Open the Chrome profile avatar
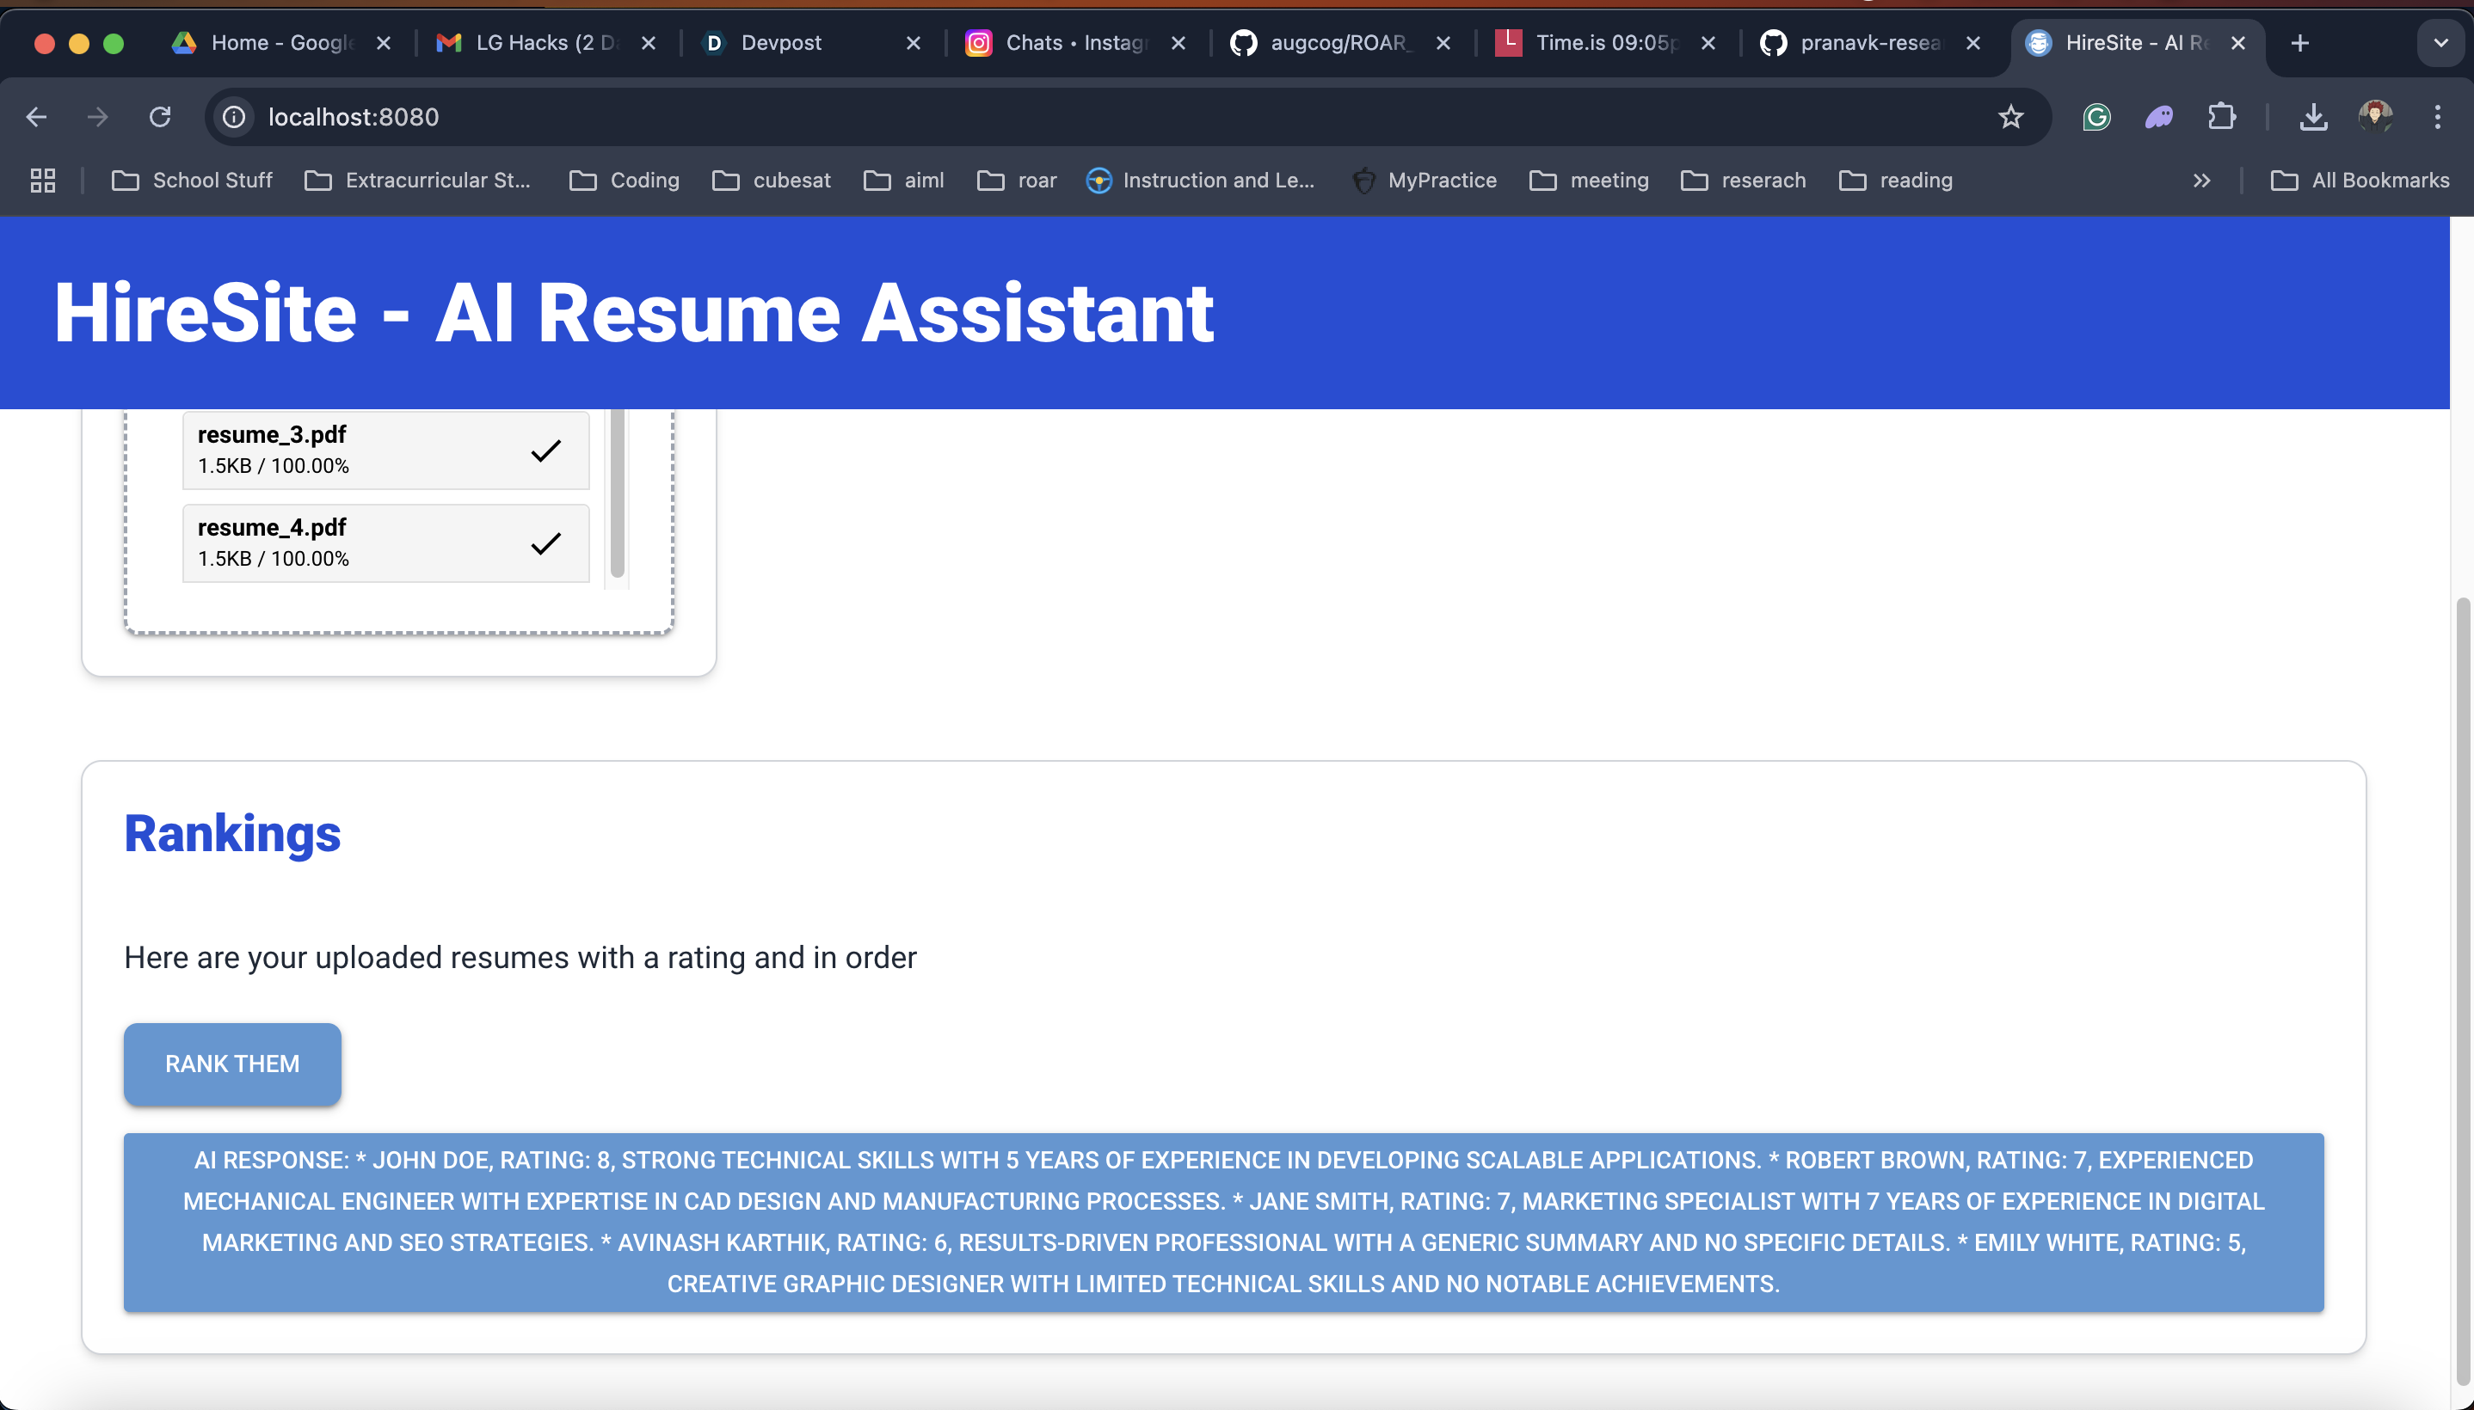 pos(2375,117)
